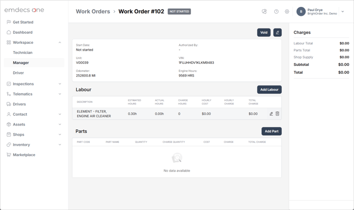Click the Inspections checkbox icon
This screenshot has width=354, height=210.
click(8, 84)
